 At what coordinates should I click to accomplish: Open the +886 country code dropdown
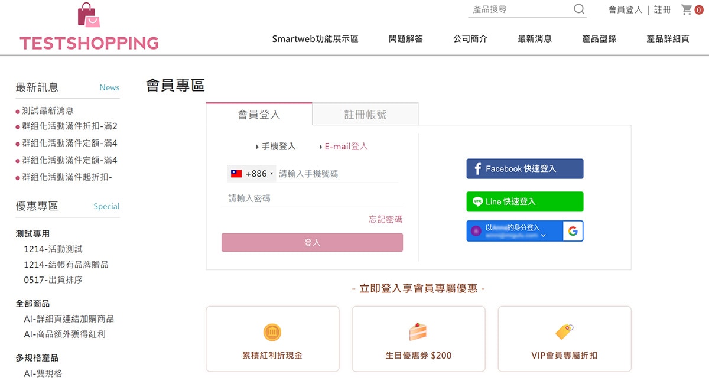pyautogui.click(x=251, y=174)
